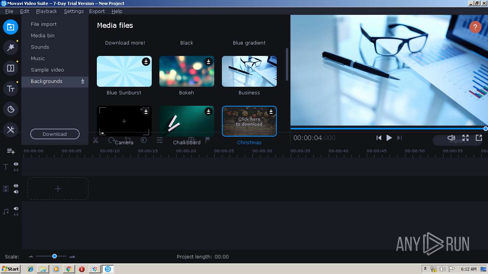This screenshot has height=274, width=488.
Task: Open the Stickers tab in the sidebar
Action: coord(11,109)
